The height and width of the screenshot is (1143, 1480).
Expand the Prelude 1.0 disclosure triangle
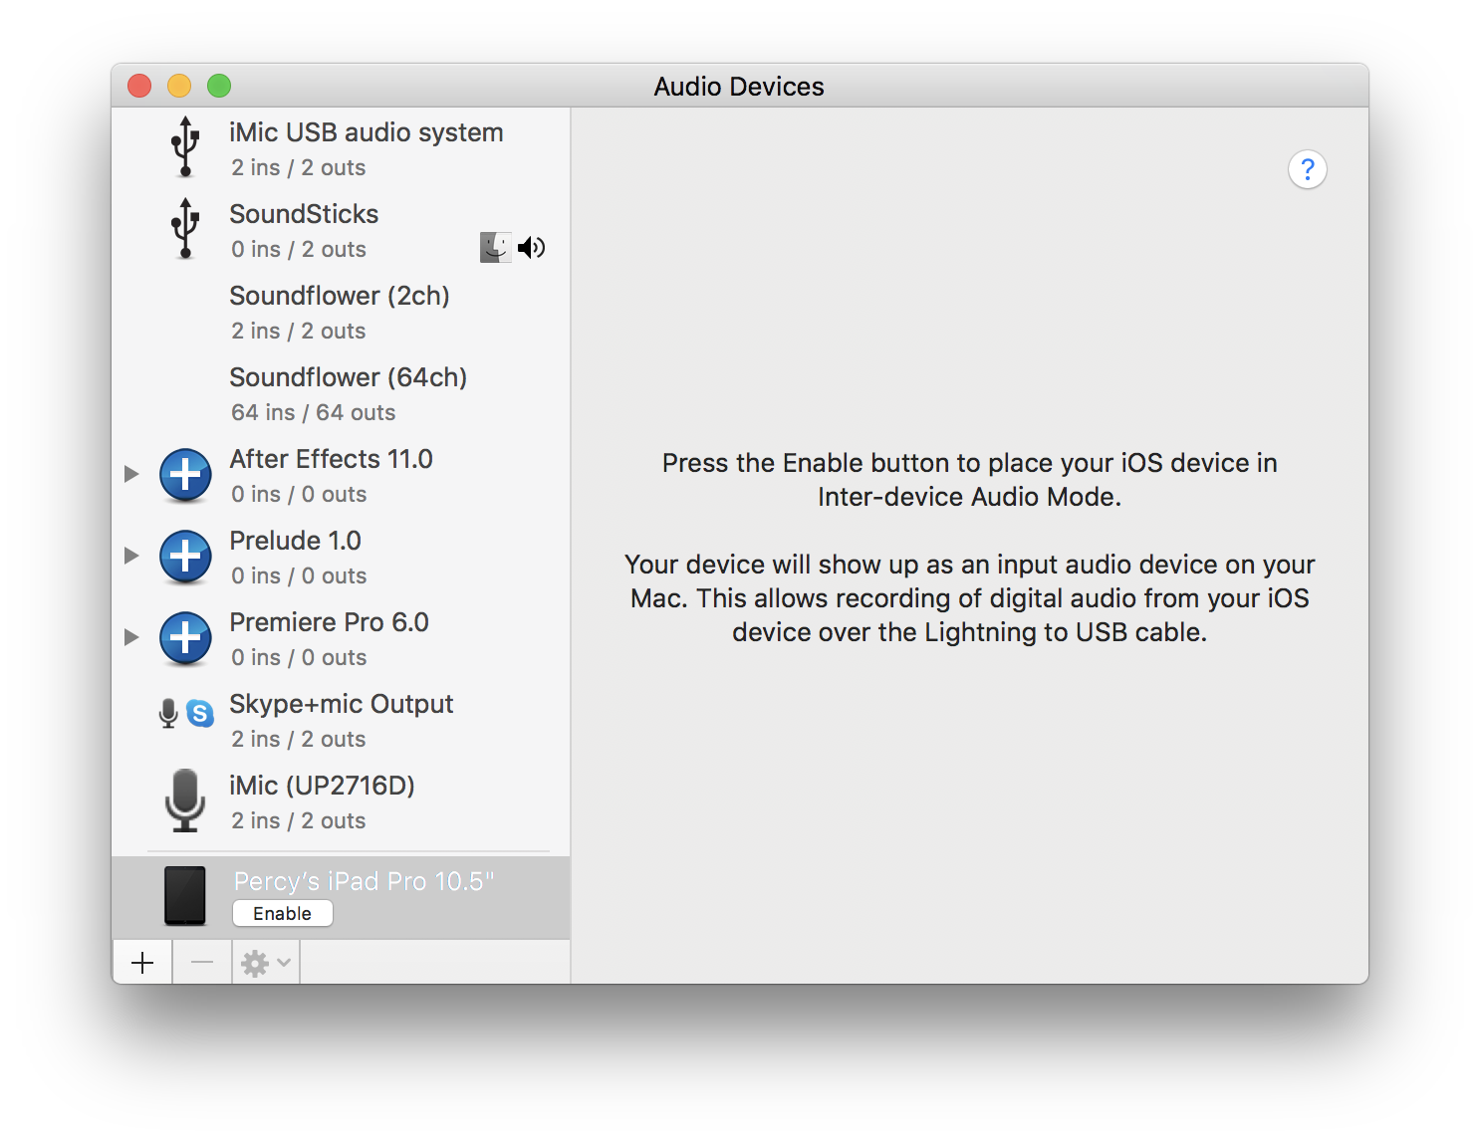tap(131, 556)
